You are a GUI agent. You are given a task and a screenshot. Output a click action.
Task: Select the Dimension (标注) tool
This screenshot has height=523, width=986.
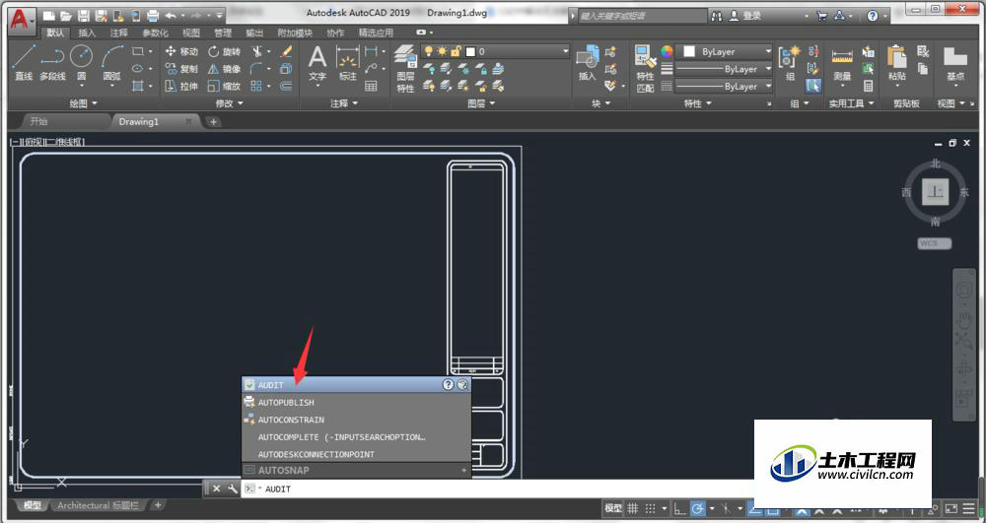pos(347,63)
